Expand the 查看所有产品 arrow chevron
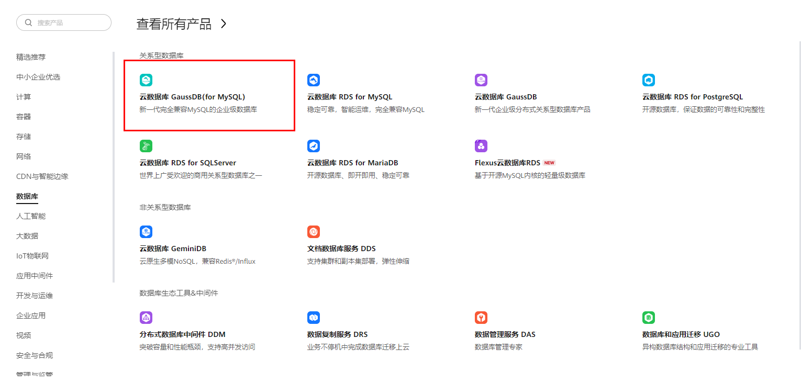This screenshot has height=383, width=801. [224, 24]
